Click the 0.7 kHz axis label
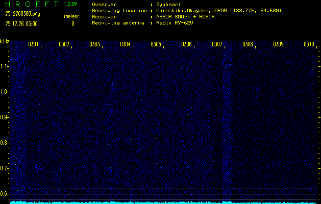 tap(4, 169)
